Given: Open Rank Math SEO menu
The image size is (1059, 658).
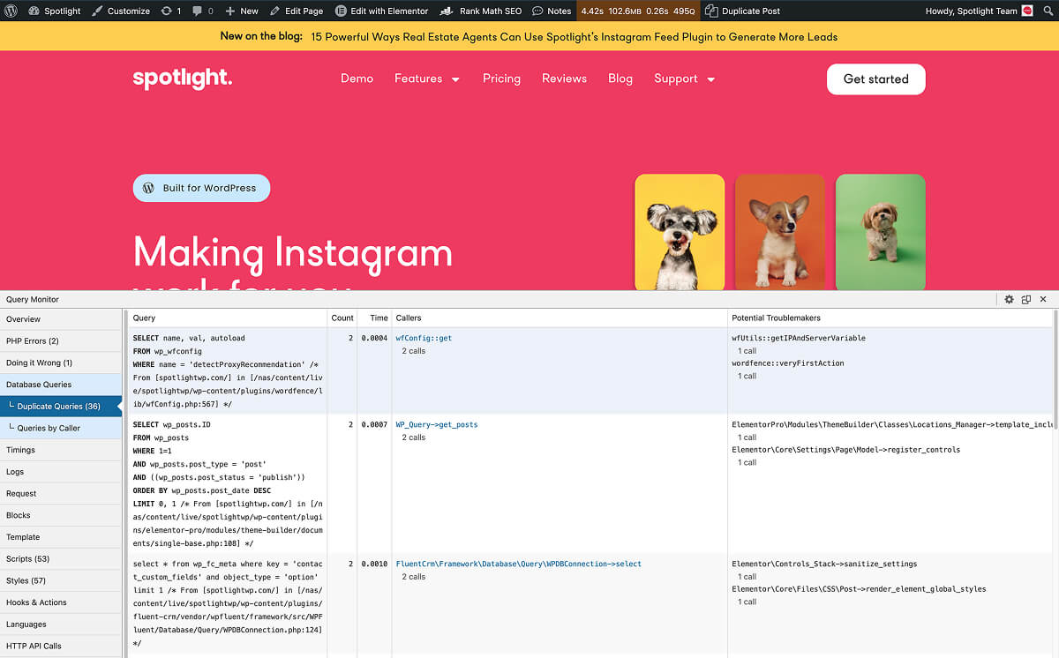Looking at the screenshot, I should pyautogui.click(x=480, y=11).
